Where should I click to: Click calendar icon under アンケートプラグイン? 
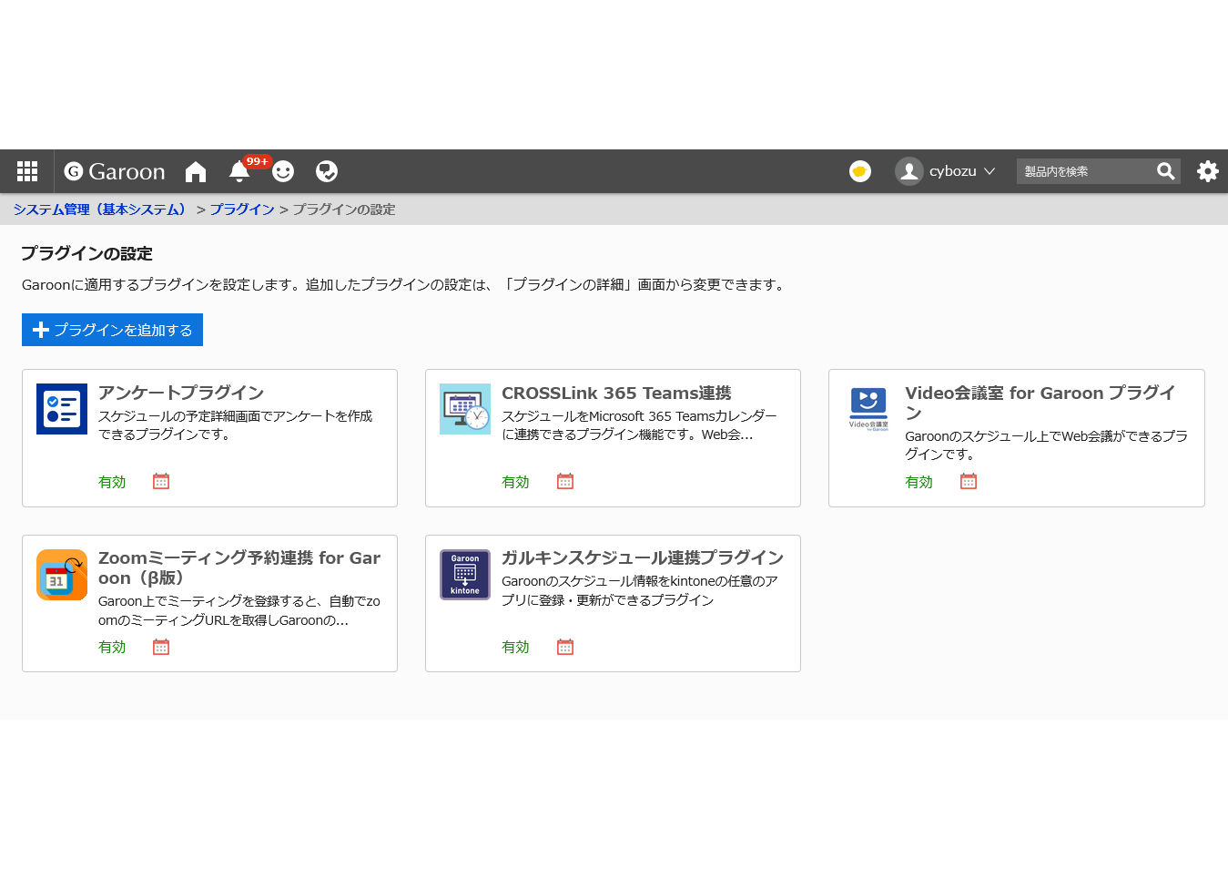click(161, 481)
